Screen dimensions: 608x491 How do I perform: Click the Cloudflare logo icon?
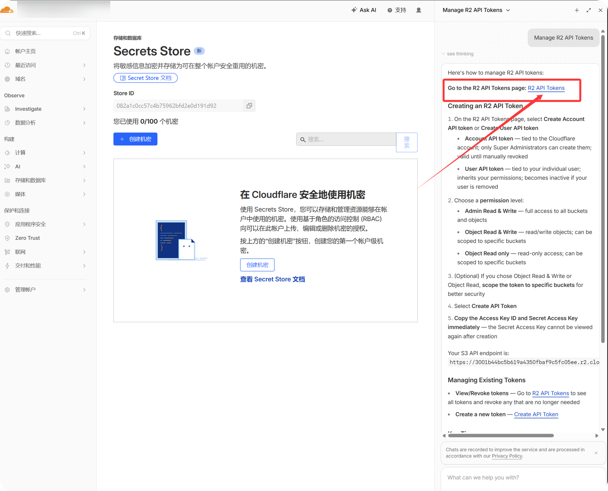[7, 10]
